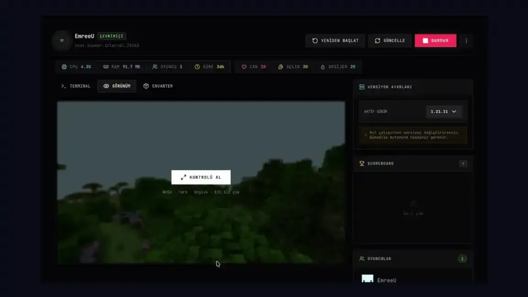This screenshot has height=297, width=528.
Task: Select player EmreeU in Oyuncular list
Action: (413, 280)
